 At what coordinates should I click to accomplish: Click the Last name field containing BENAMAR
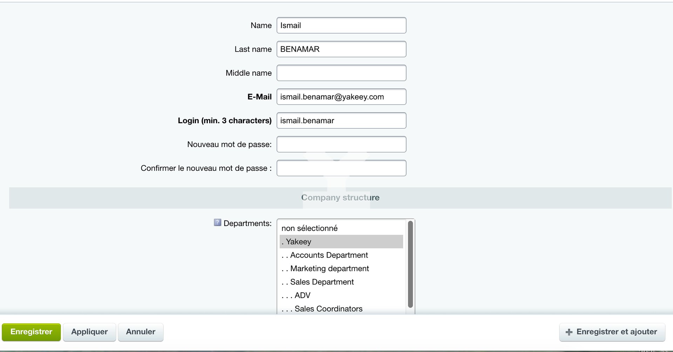pyautogui.click(x=341, y=49)
